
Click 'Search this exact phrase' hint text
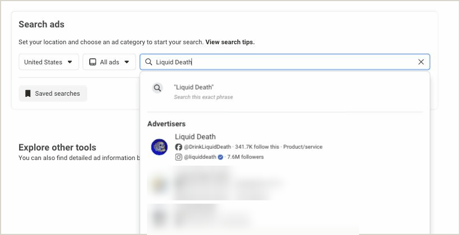pyautogui.click(x=203, y=97)
